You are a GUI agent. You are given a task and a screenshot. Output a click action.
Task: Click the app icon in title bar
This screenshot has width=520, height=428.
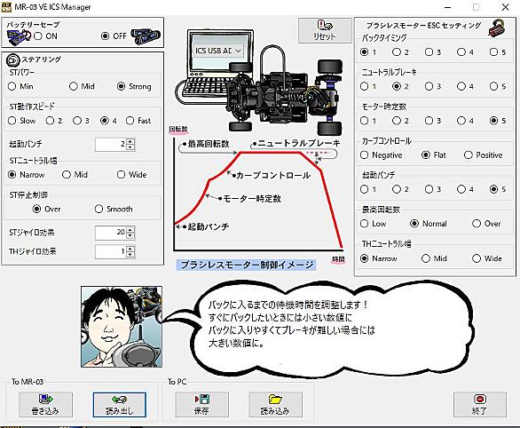click(6, 6)
